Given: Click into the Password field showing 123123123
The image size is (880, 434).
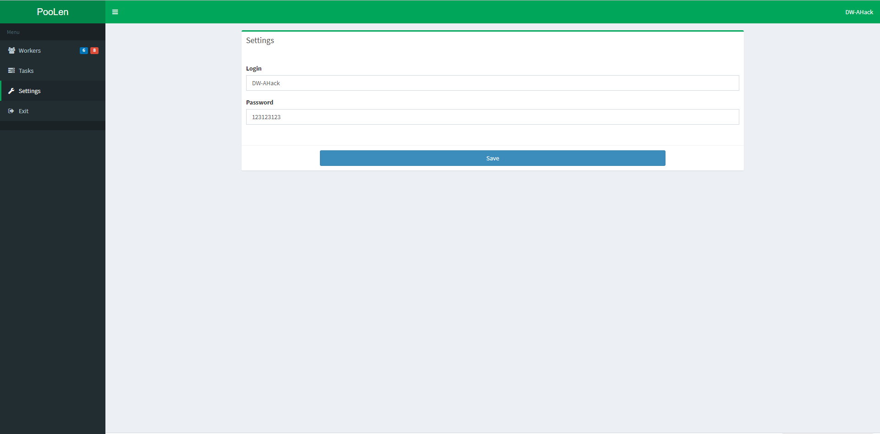Looking at the screenshot, I should 492,117.
